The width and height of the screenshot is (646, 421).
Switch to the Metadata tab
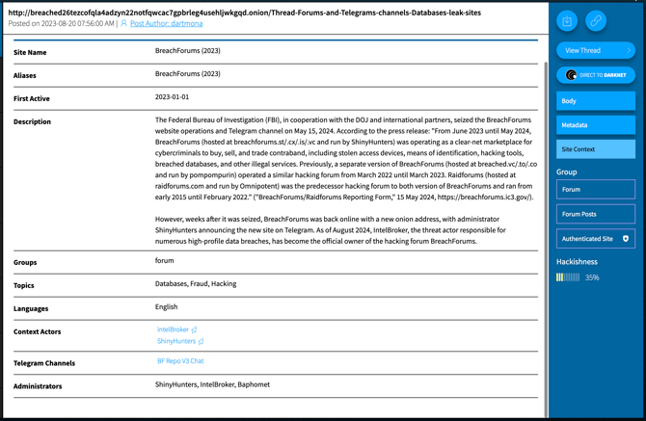[x=595, y=125]
